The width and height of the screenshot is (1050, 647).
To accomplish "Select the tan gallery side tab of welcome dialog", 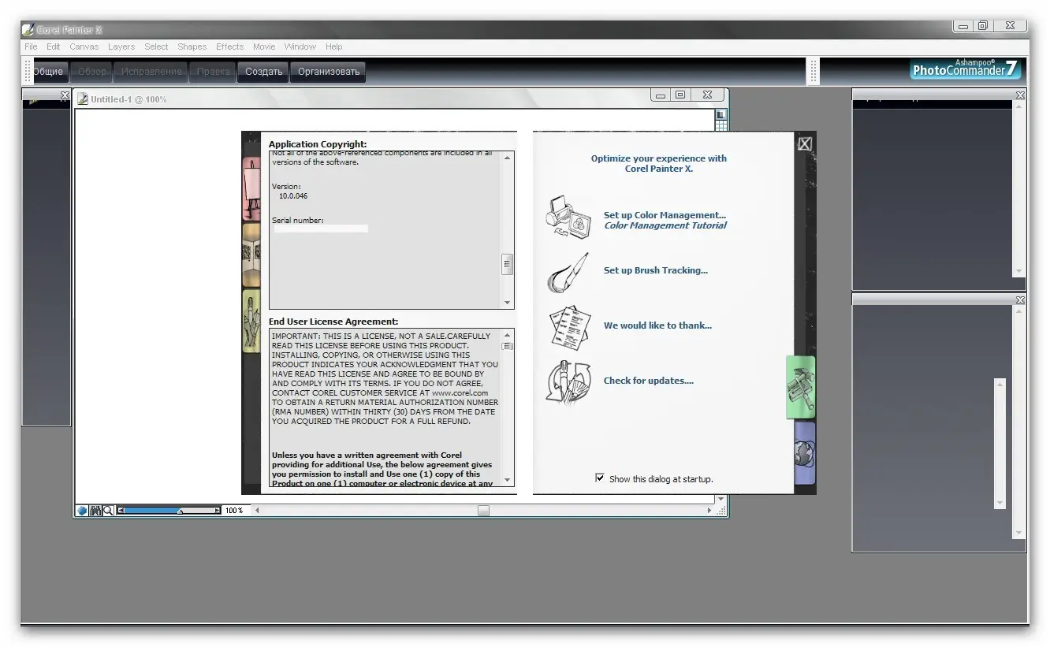I will (x=251, y=255).
